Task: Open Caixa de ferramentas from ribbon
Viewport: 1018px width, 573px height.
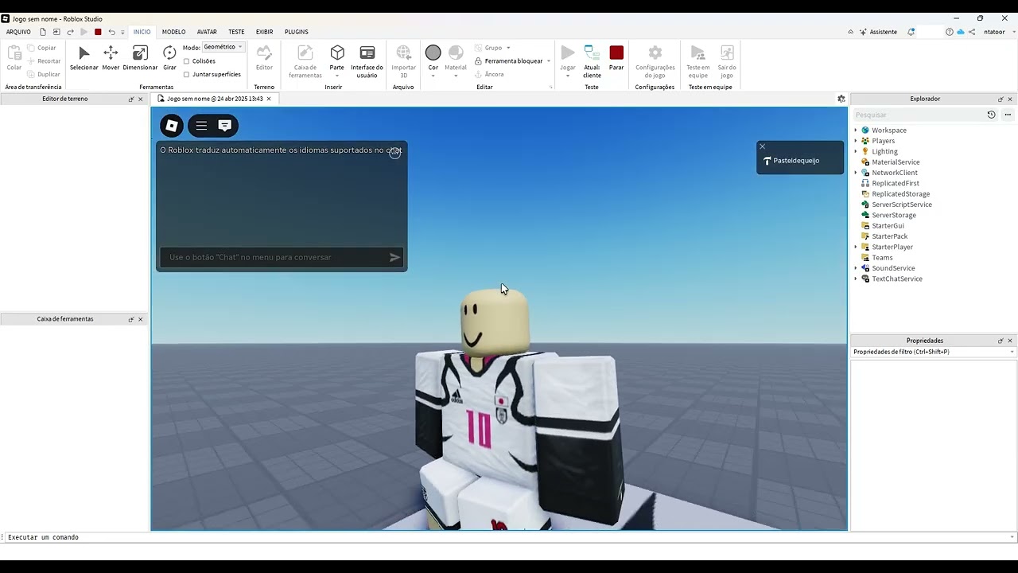Action: pos(305,61)
